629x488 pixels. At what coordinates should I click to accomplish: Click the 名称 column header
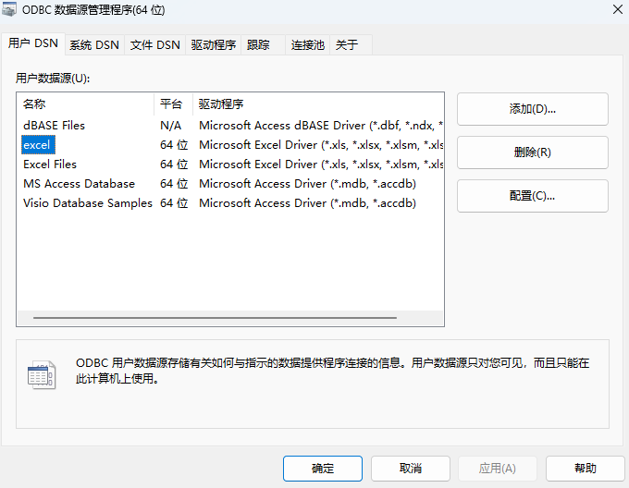point(34,104)
